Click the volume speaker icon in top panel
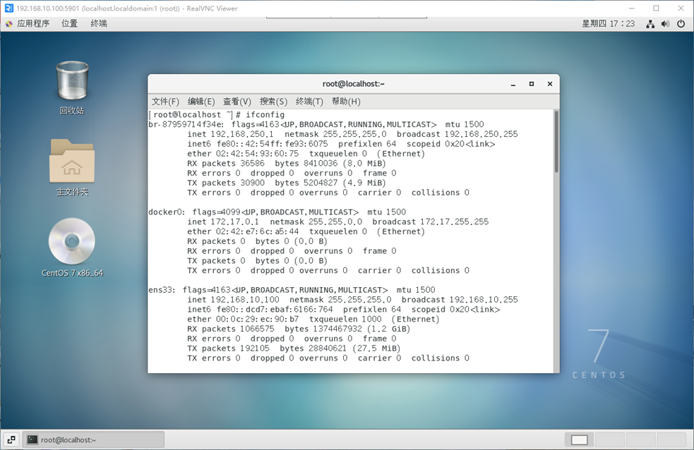 pos(665,23)
